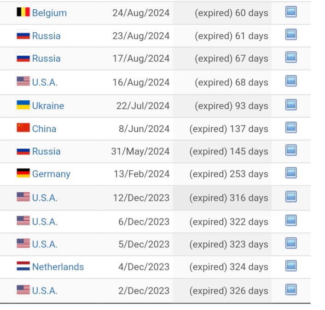This screenshot has height=310, width=325.
Task: Click Russia link dated 23/Aug/2024
Action: click(46, 36)
